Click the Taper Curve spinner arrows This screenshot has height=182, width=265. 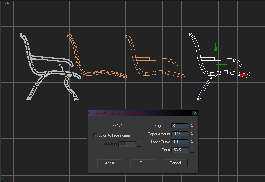[x=192, y=142]
